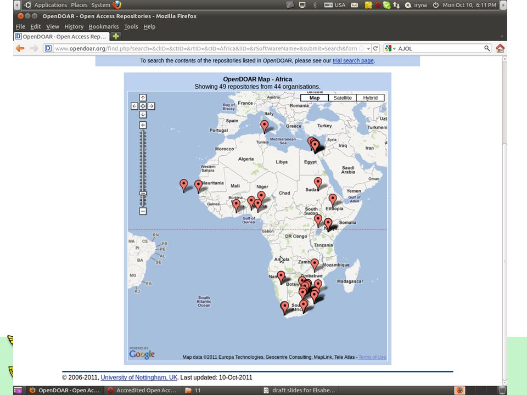The width and height of the screenshot is (527, 395).
Task: Select the OpenDOAR - Open Access Rep… tab
Action: pos(62,36)
